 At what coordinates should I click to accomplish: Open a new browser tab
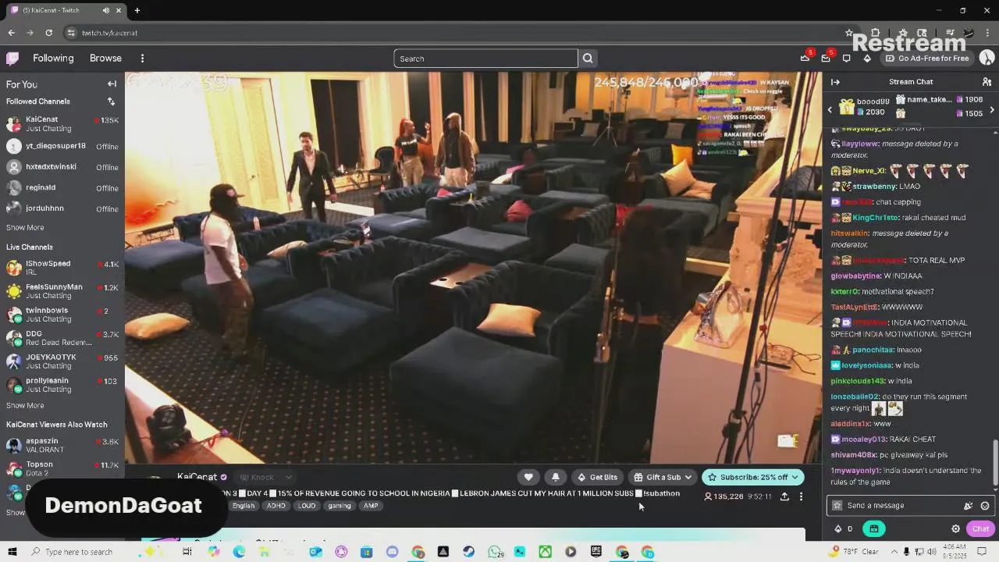tap(137, 10)
